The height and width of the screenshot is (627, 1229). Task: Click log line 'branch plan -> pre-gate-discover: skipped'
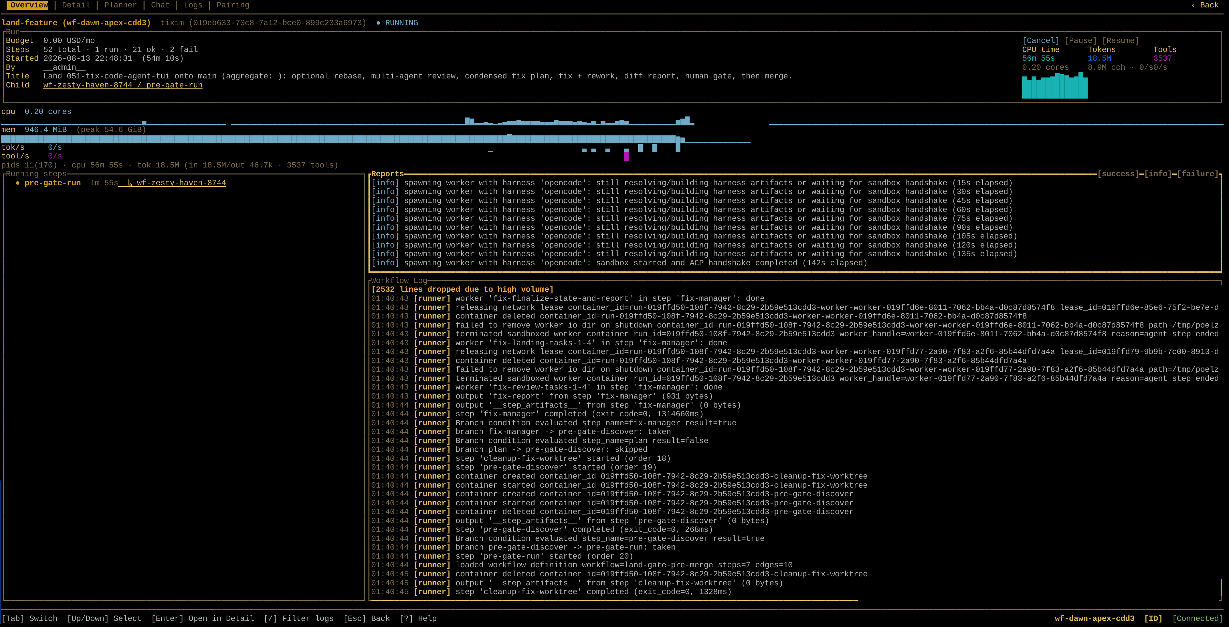(509, 450)
